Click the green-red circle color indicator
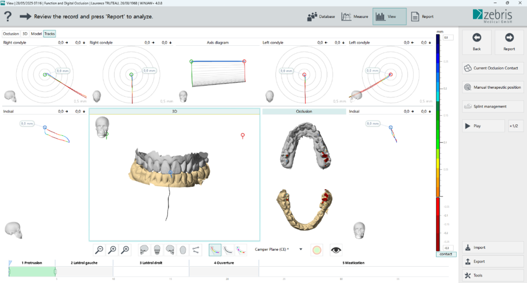 [x=317, y=250]
